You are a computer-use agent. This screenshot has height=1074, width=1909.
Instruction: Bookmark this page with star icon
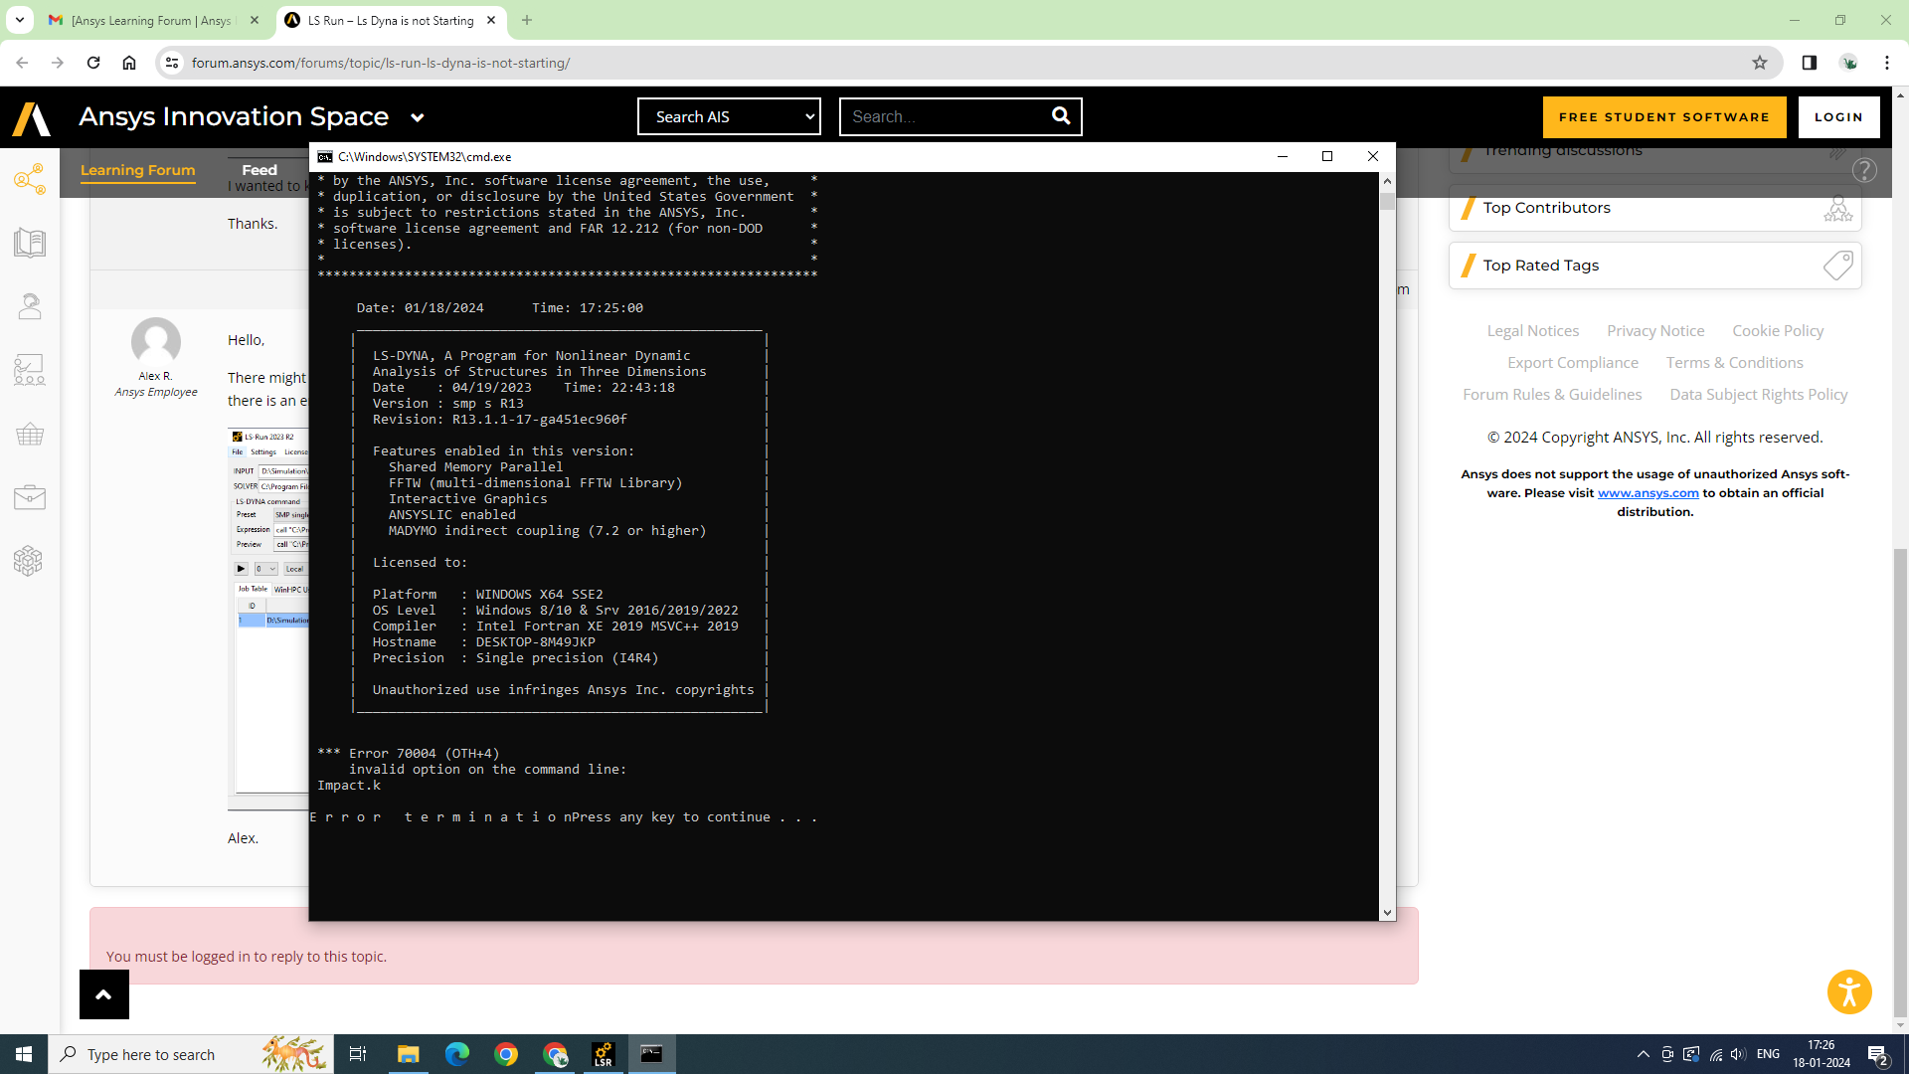1759,63
